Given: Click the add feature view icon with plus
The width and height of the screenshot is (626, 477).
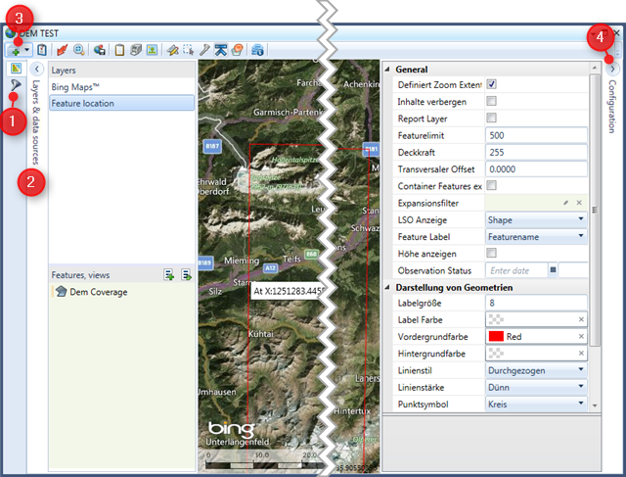Looking at the screenshot, I should (x=169, y=275).
